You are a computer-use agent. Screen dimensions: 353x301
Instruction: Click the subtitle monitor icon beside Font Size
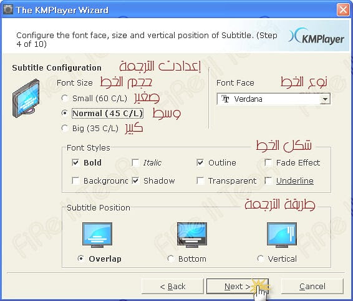tap(26, 98)
